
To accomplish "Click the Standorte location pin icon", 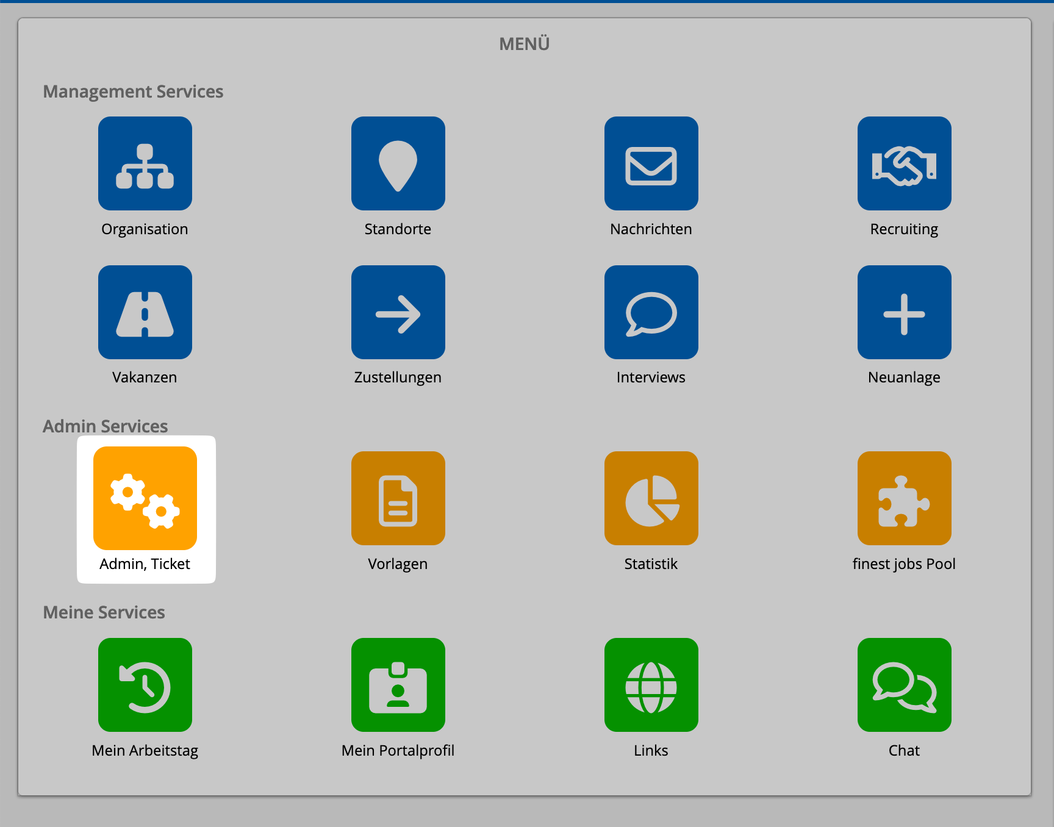I will (x=398, y=163).
